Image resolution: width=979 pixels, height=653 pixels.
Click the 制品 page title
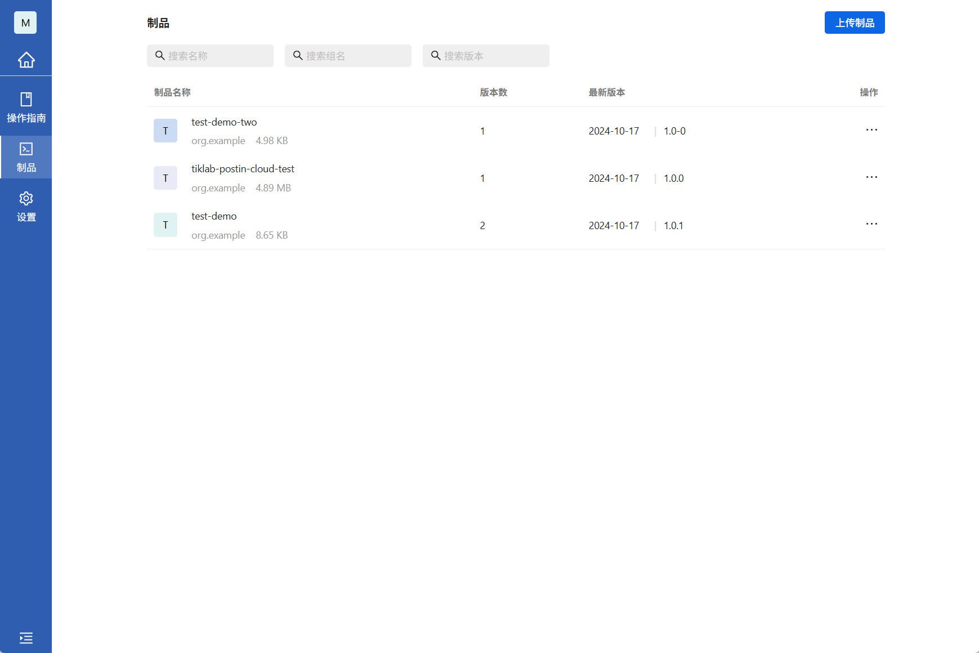tap(158, 23)
